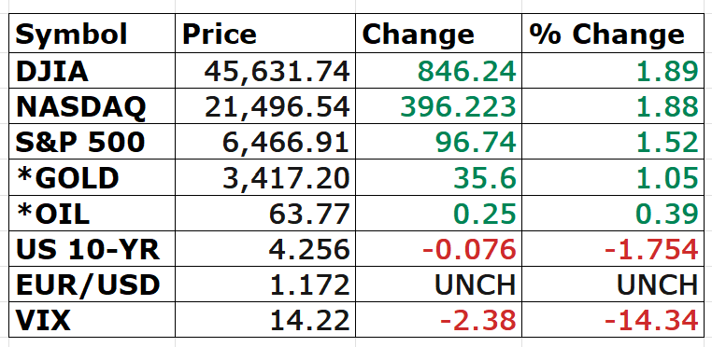Select the Change header cell
This screenshot has height=347, width=712.
click(438, 33)
